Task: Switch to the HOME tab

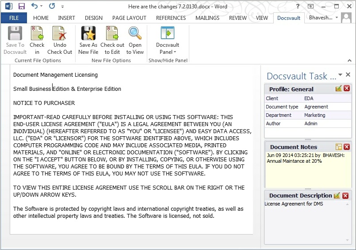Action: tap(41, 18)
